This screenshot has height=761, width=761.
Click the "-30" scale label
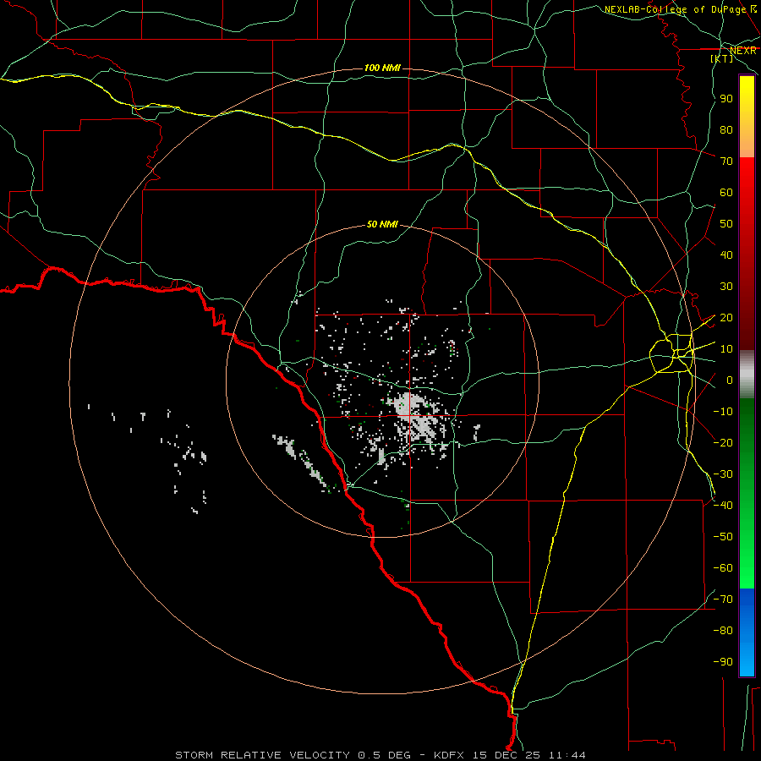click(723, 474)
